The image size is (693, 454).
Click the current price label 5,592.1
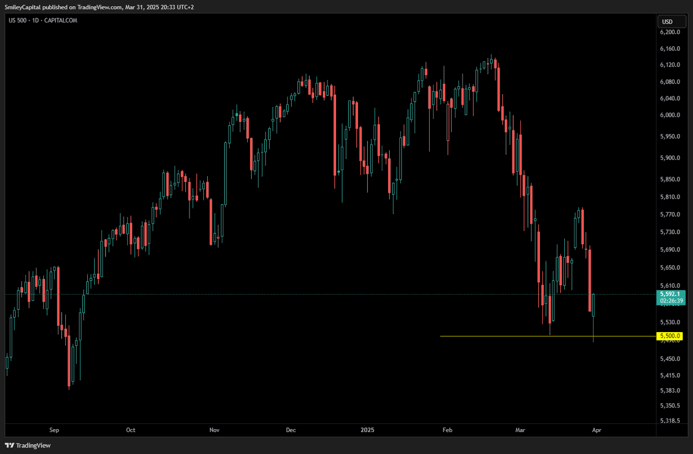670,293
